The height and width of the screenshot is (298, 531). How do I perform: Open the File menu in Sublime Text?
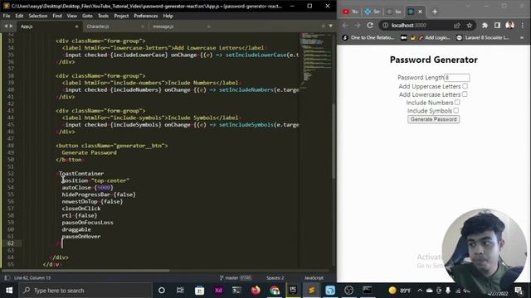[7, 16]
